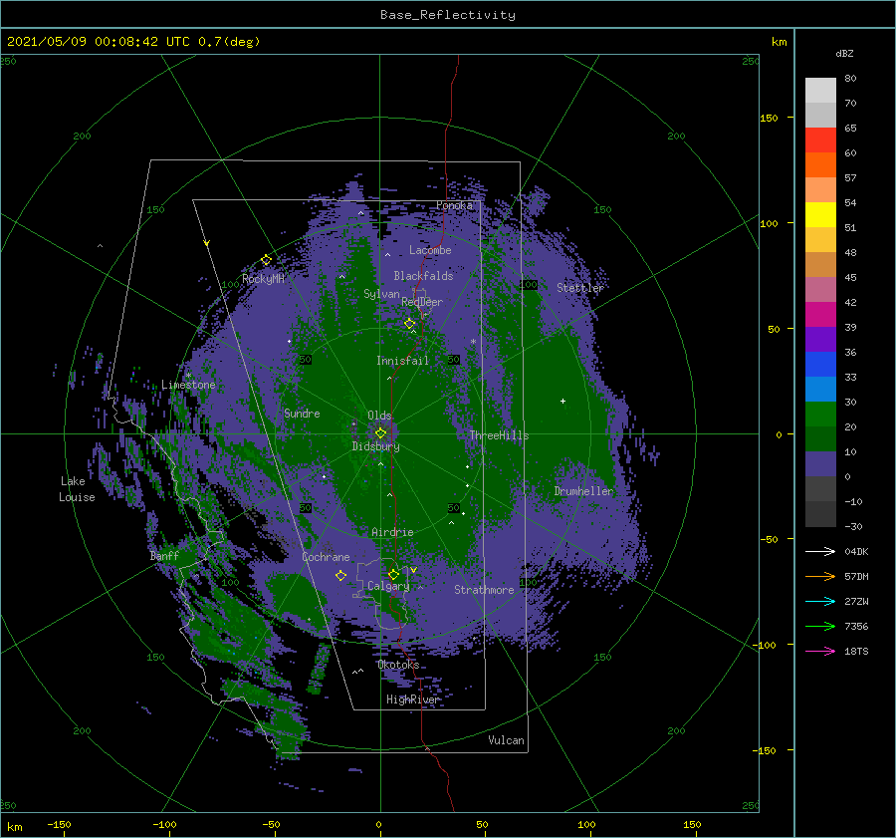This screenshot has height=838, width=896.
Task: Click the Sundre city label
Action: point(302,414)
